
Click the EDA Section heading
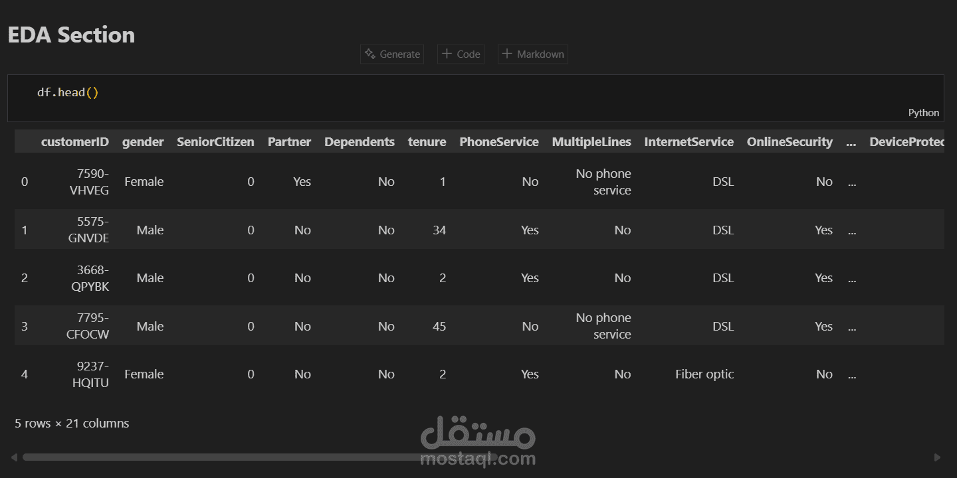[x=71, y=35]
